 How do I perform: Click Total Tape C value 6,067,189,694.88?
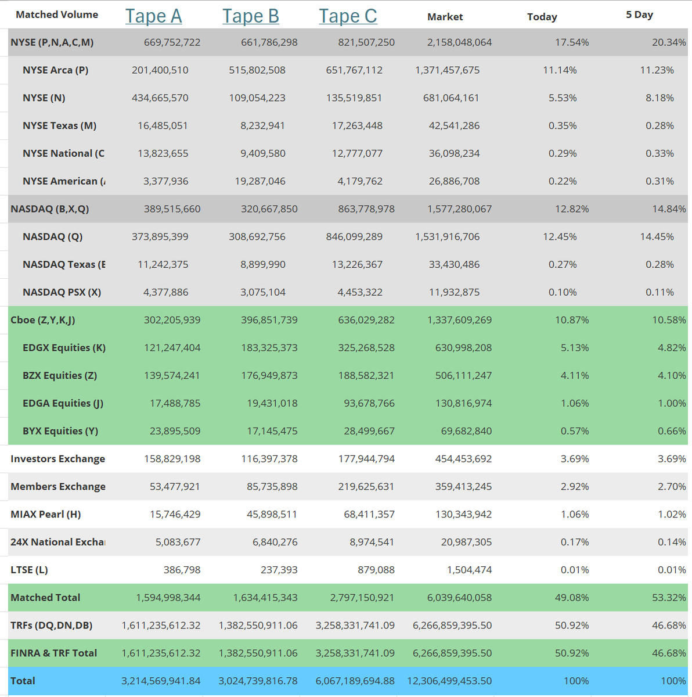(355, 681)
